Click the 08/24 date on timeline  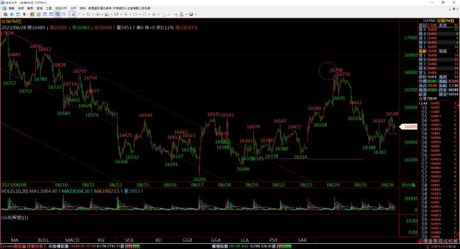click(x=333, y=185)
